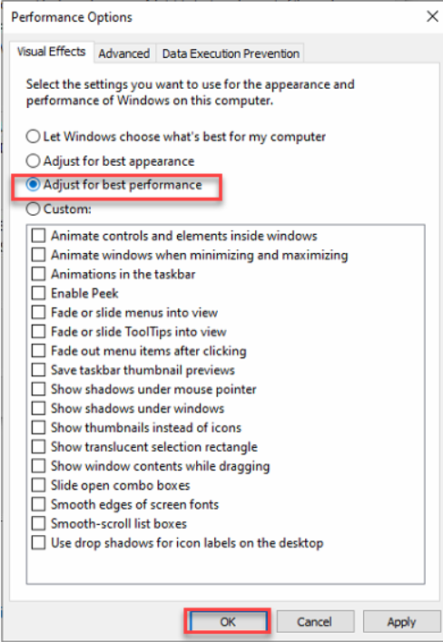Confirm with the OK button
443x642 pixels.
pyautogui.click(x=228, y=621)
